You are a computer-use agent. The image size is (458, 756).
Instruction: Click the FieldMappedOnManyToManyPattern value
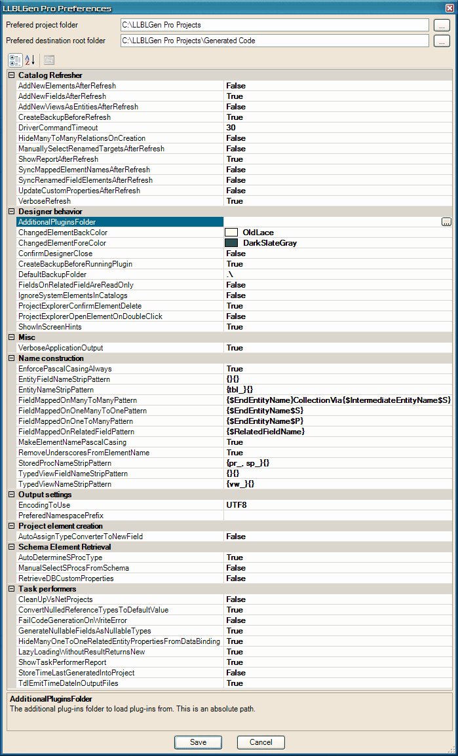[x=339, y=400]
